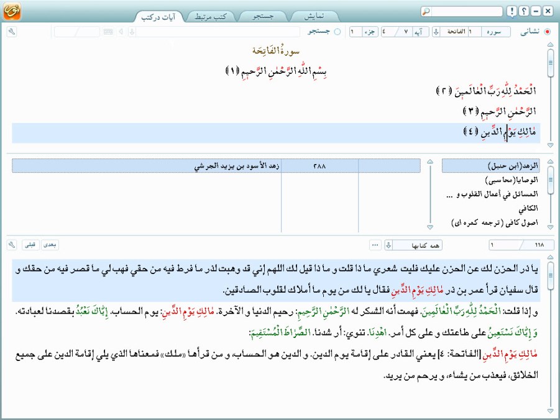Open the جستجو tab
The height and width of the screenshot is (420, 560).
tap(263, 17)
